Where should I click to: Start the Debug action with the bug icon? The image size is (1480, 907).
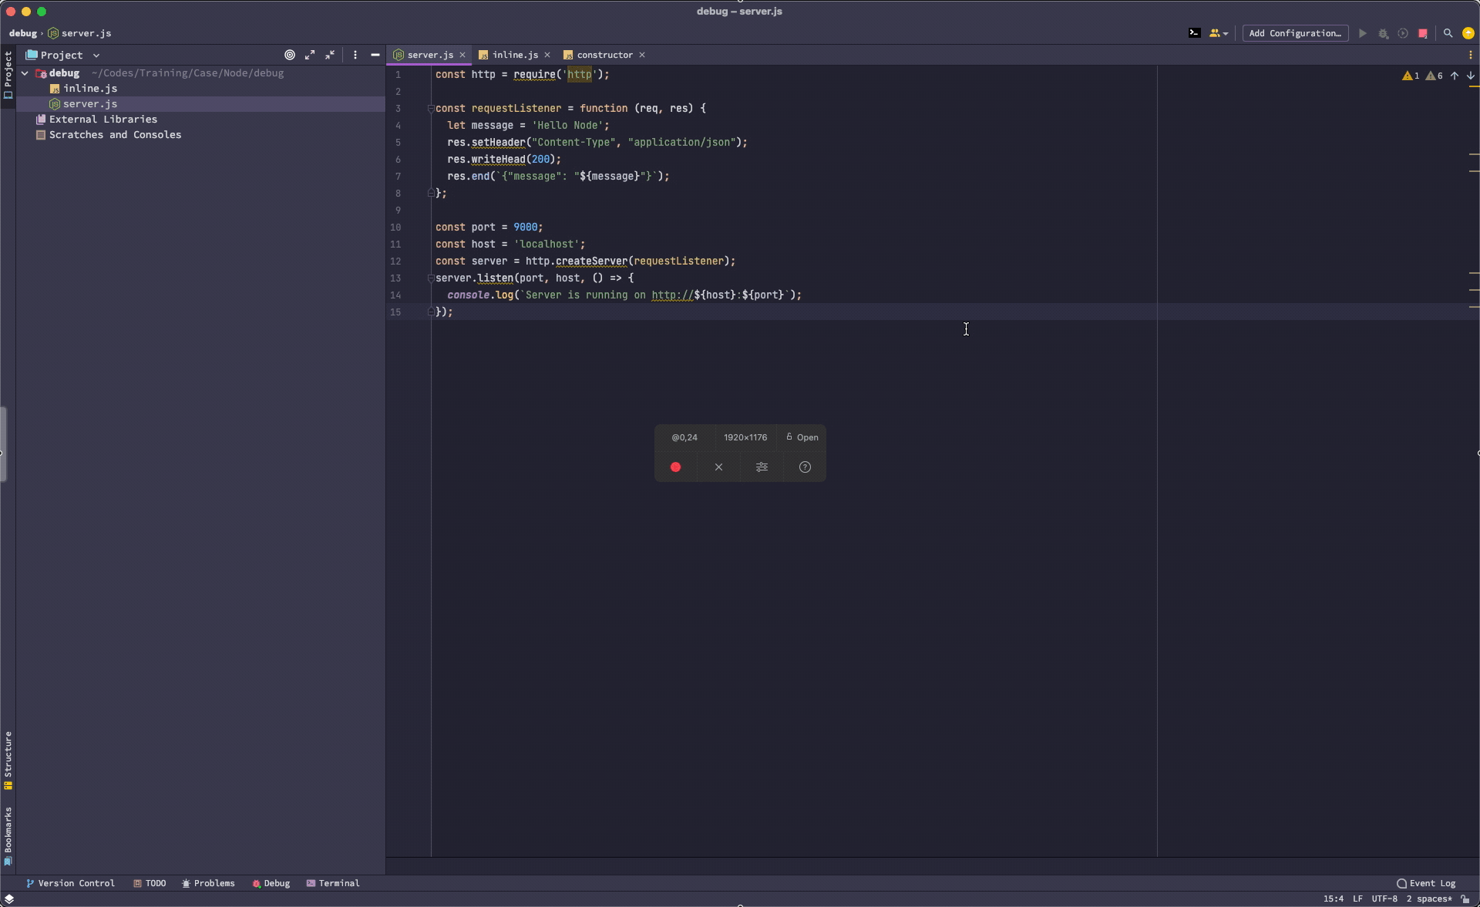click(1384, 33)
